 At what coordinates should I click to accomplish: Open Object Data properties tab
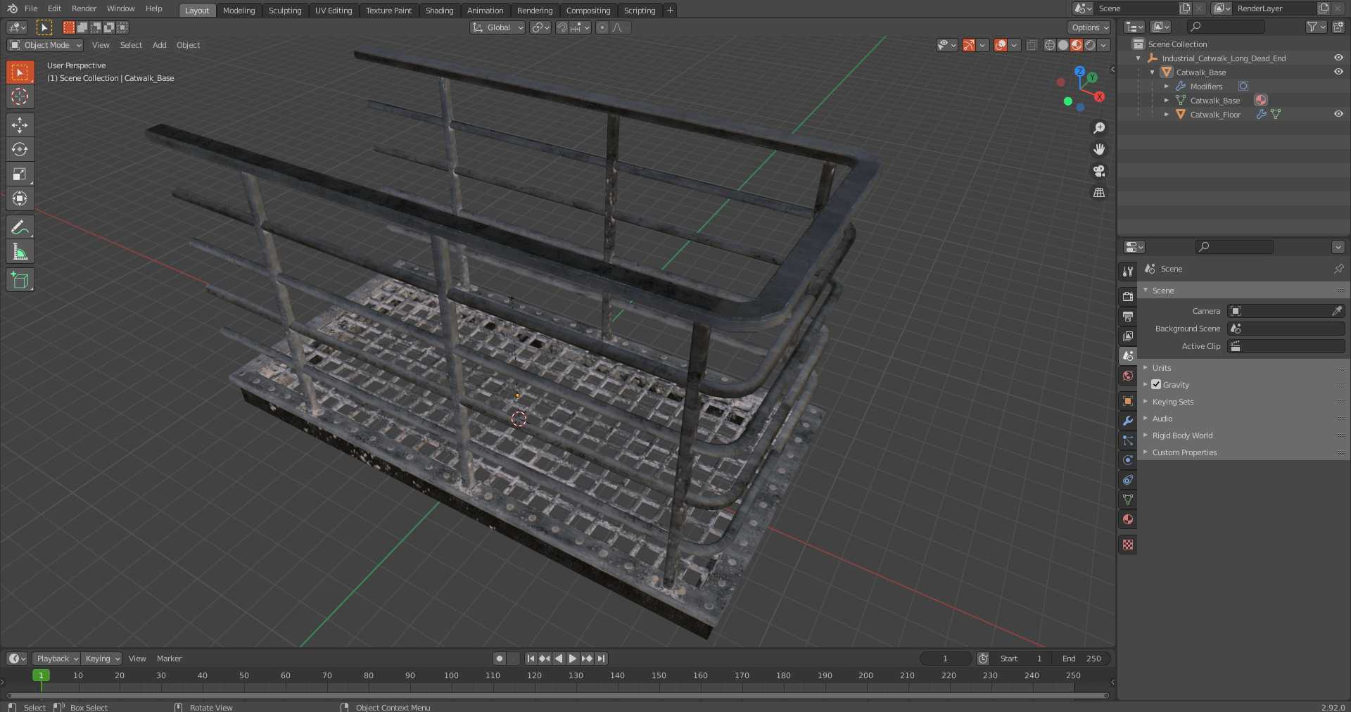pos(1128,500)
